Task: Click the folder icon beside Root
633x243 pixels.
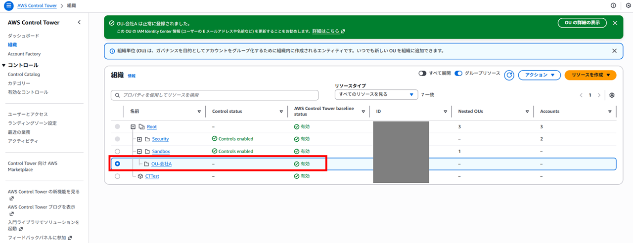Action: tap(141, 127)
